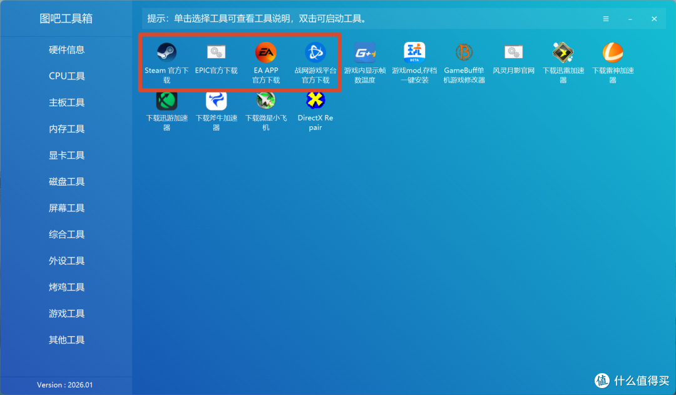
Task: Select 战网游戏平台官方下载 Battle.net icon
Action: [315, 52]
